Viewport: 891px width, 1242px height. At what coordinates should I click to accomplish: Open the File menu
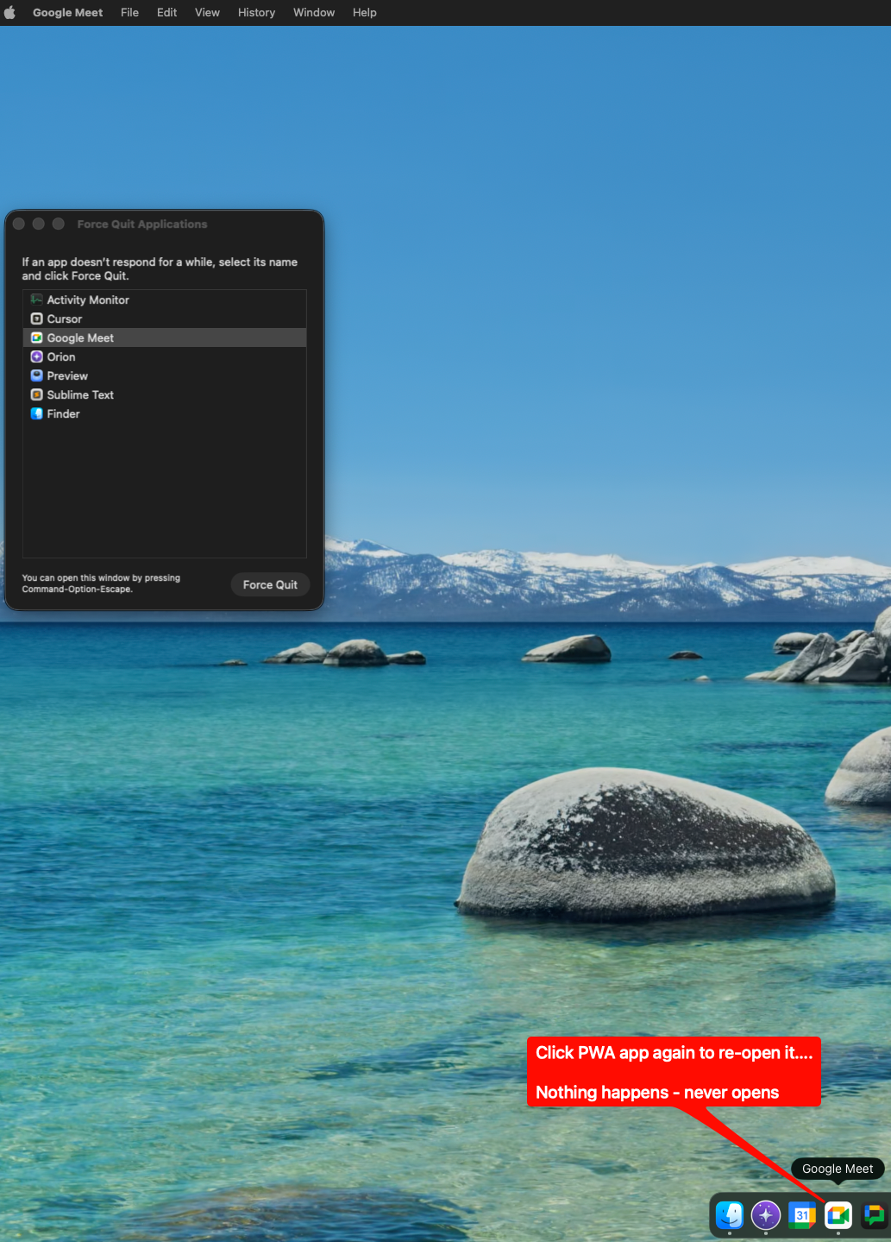click(129, 13)
